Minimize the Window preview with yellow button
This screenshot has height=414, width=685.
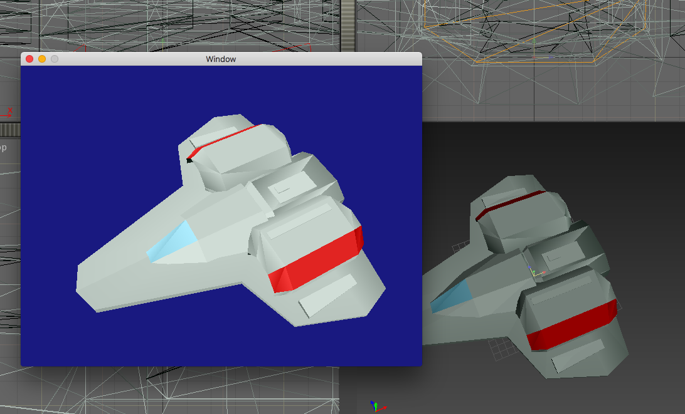point(42,59)
